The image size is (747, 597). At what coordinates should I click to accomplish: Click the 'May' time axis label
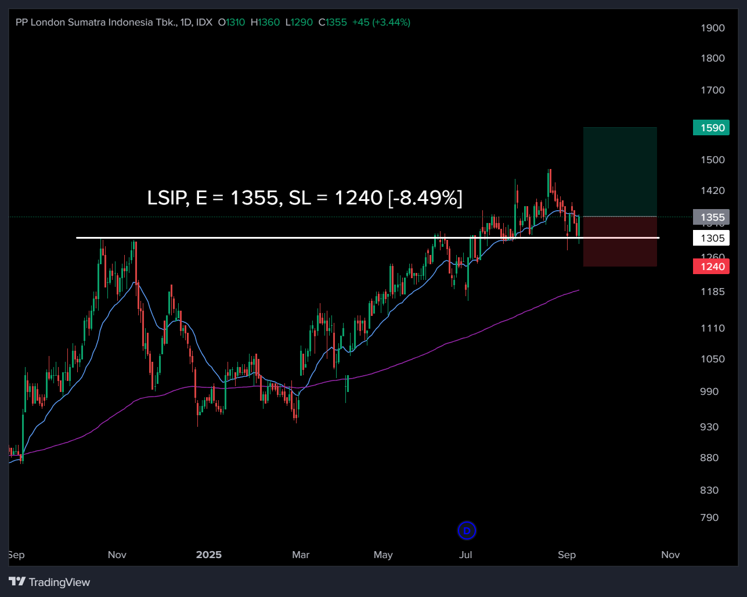coord(383,555)
